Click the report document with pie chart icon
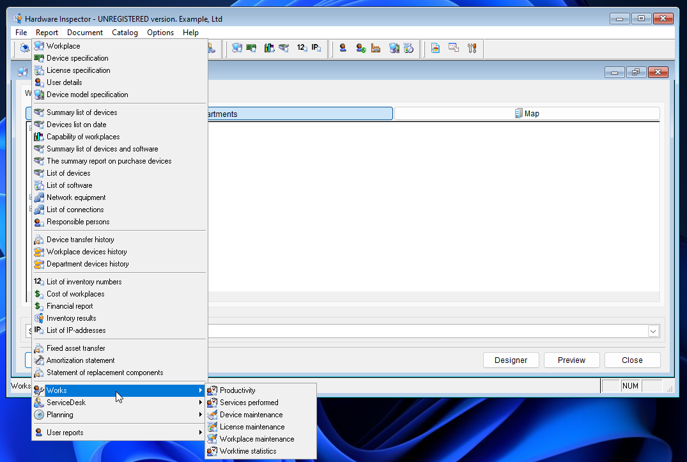This screenshot has height=462, width=687. pyautogui.click(x=435, y=48)
